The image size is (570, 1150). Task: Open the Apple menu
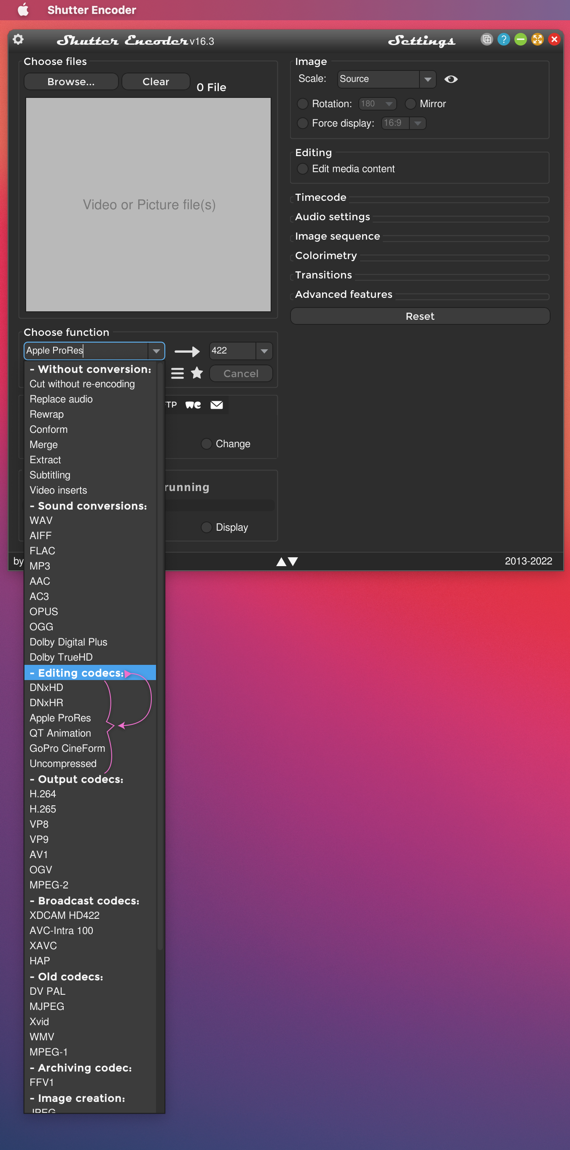23,10
